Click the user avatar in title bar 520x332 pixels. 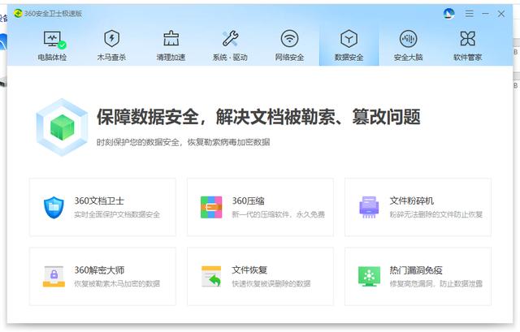tap(448, 13)
